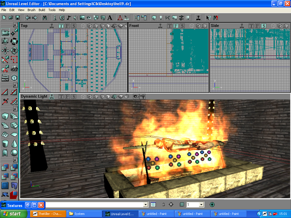Open the Build menu

[x=42, y=10]
